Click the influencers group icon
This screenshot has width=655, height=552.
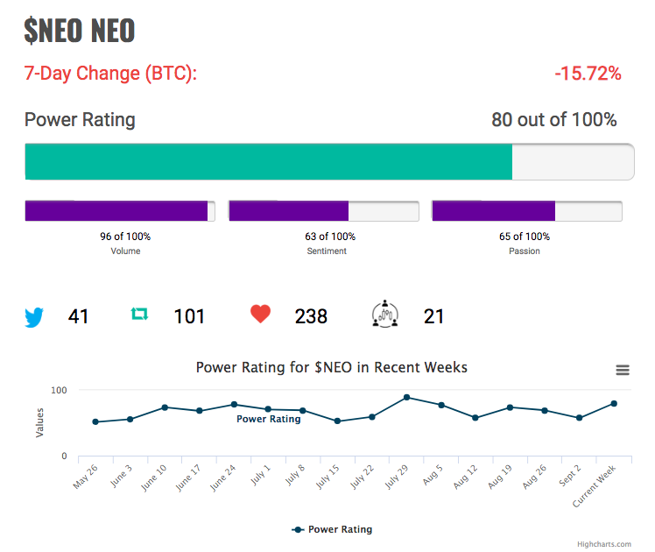point(384,314)
